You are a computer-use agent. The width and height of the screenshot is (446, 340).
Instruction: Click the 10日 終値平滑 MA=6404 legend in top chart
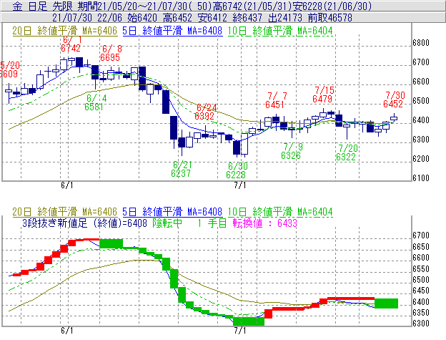(280, 31)
